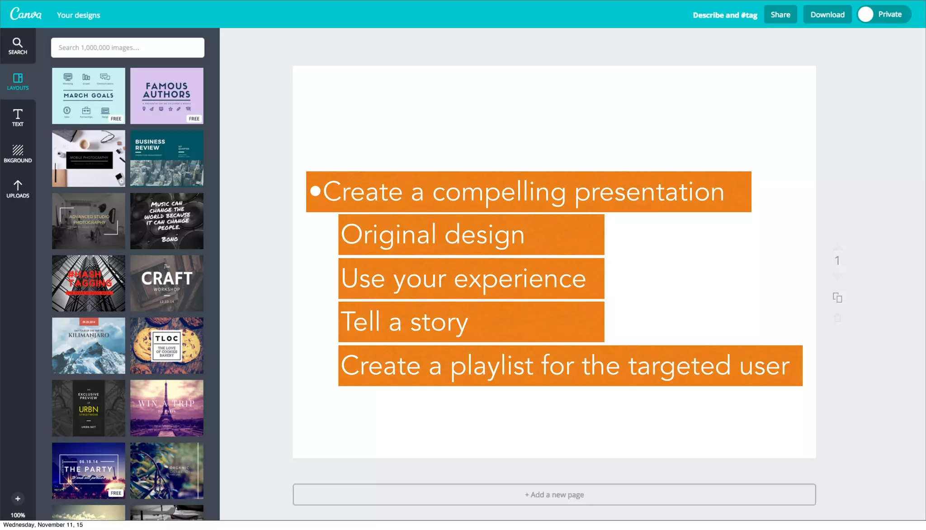The image size is (926, 530).
Task: Click the delete page trash icon
Action: tap(837, 319)
